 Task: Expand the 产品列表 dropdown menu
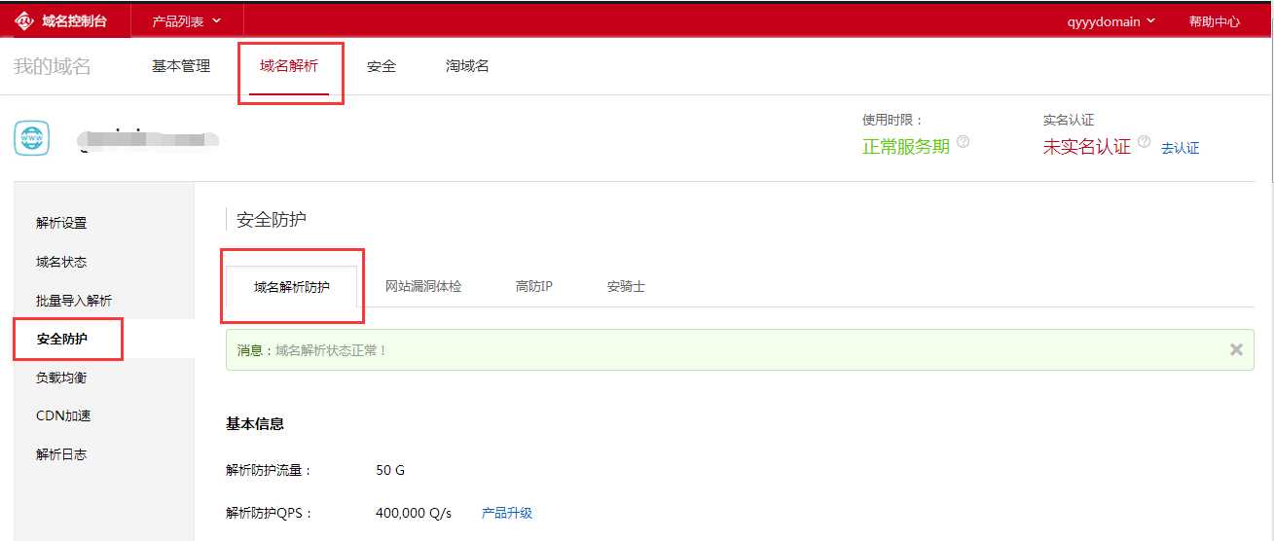click(x=186, y=21)
